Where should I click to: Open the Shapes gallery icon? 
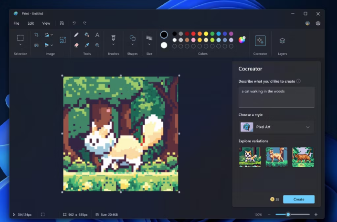point(132,38)
